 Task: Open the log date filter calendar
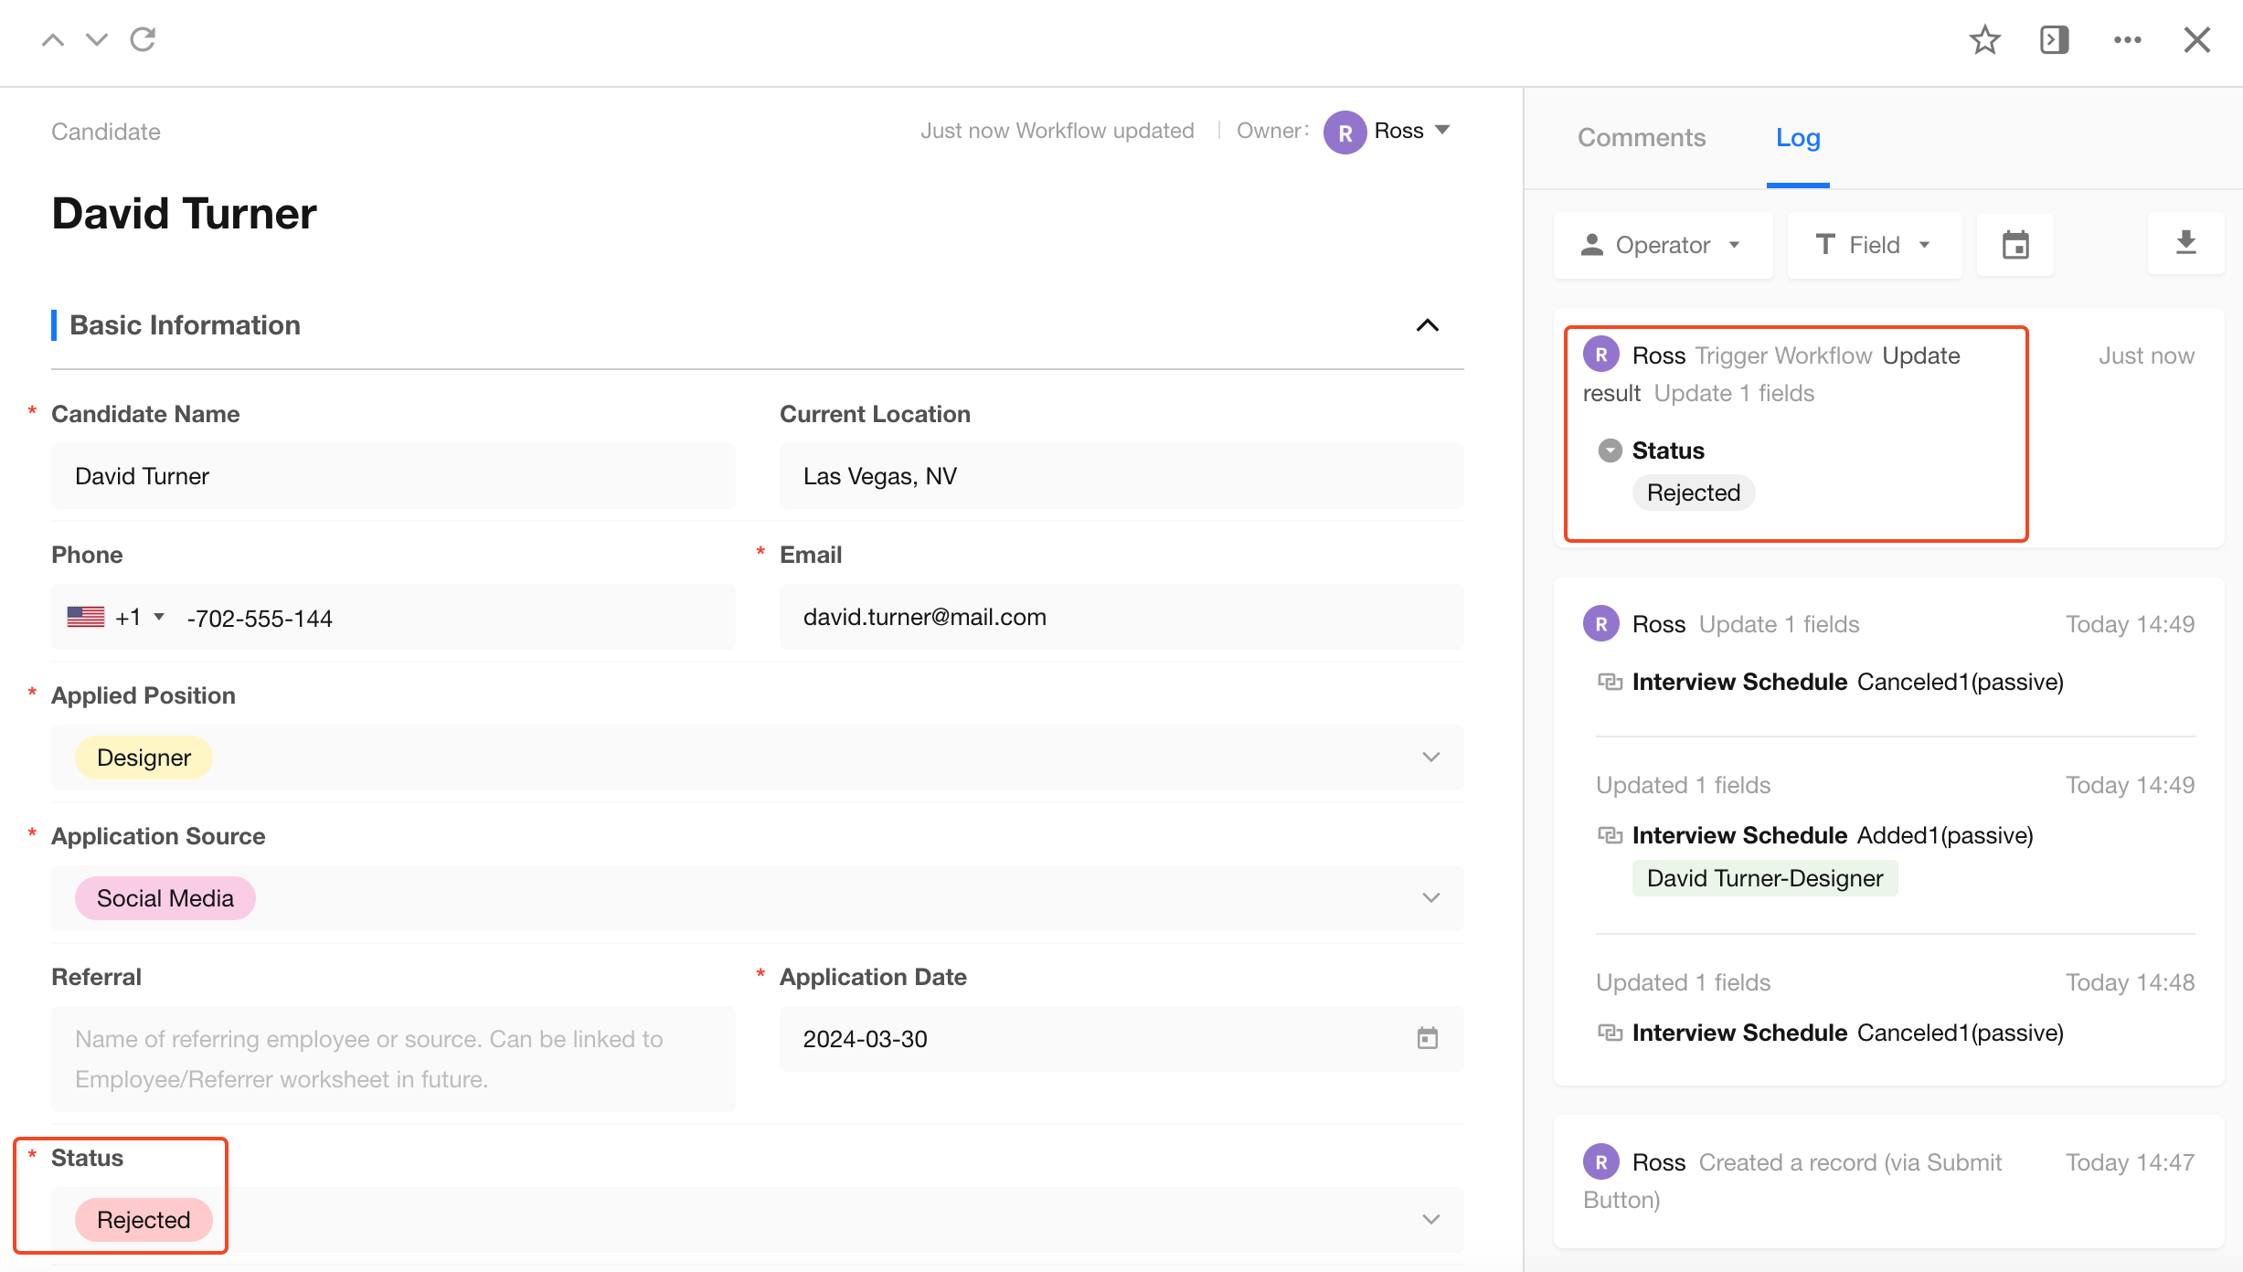(2015, 245)
